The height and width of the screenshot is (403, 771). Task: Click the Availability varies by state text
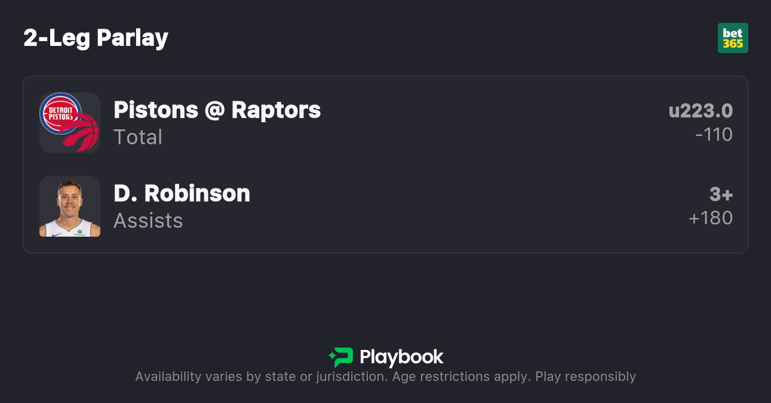(x=215, y=377)
